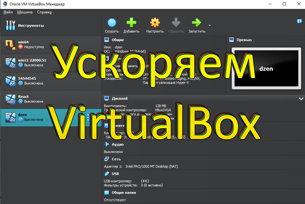Click the Общие section title
This screenshot has width=305, height=204.
pos(118,40)
